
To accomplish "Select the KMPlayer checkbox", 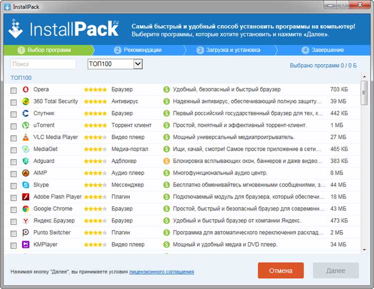I will click(13, 245).
